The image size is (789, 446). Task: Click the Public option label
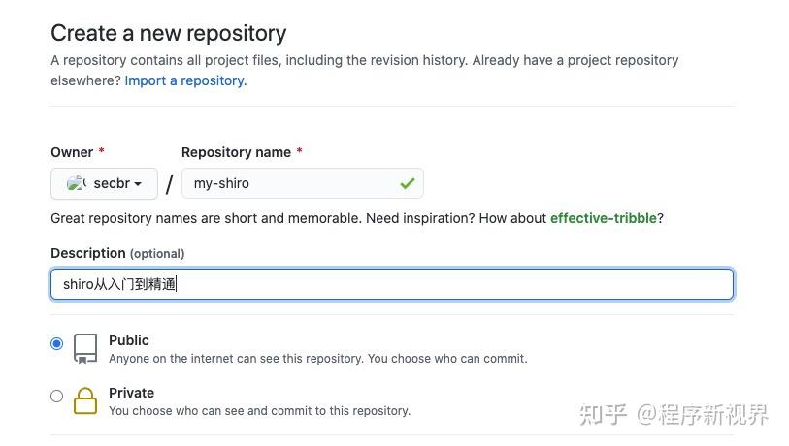[x=129, y=340]
